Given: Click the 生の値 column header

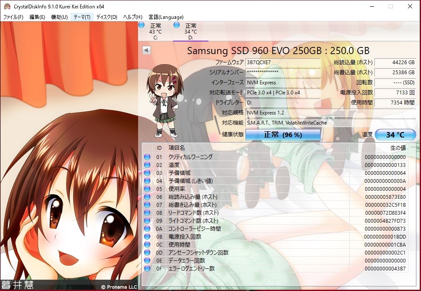Looking at the screenshot, I should (x=398, y=148).
